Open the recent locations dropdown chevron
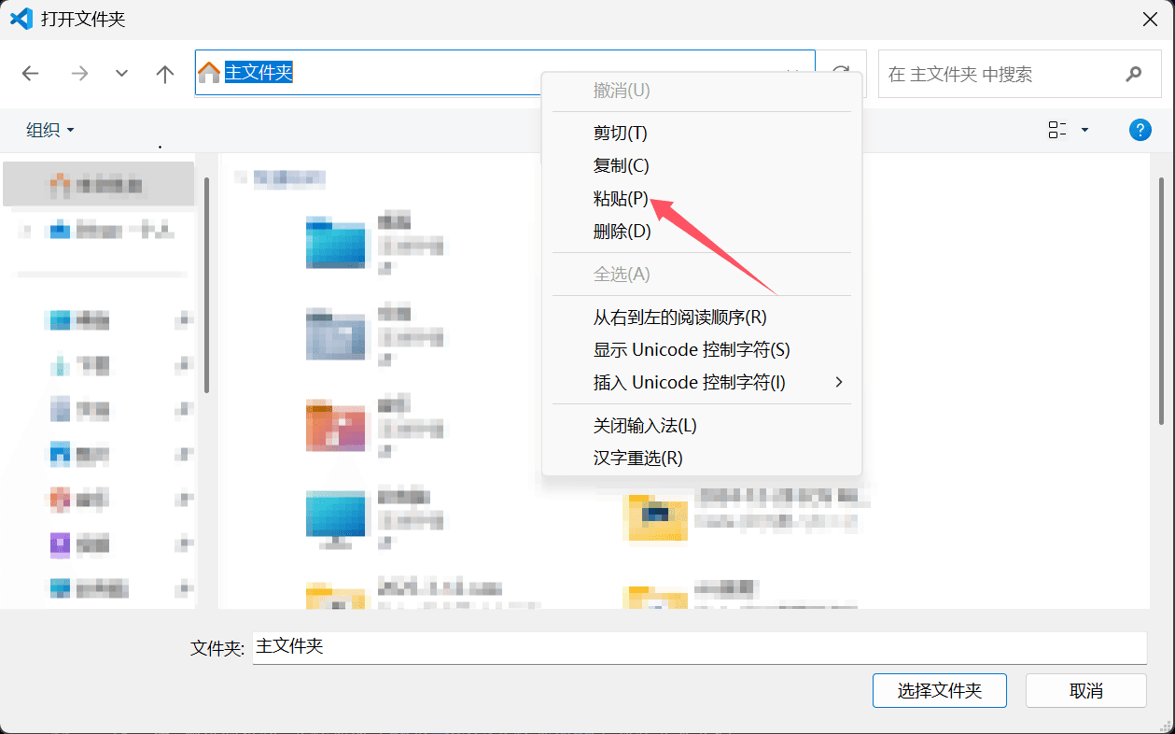 [121, 74]
